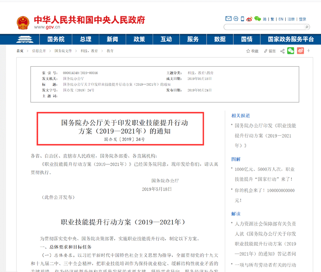Add page to favorites with 收藏
Screen dimensions: 321x272
[252, 51]
